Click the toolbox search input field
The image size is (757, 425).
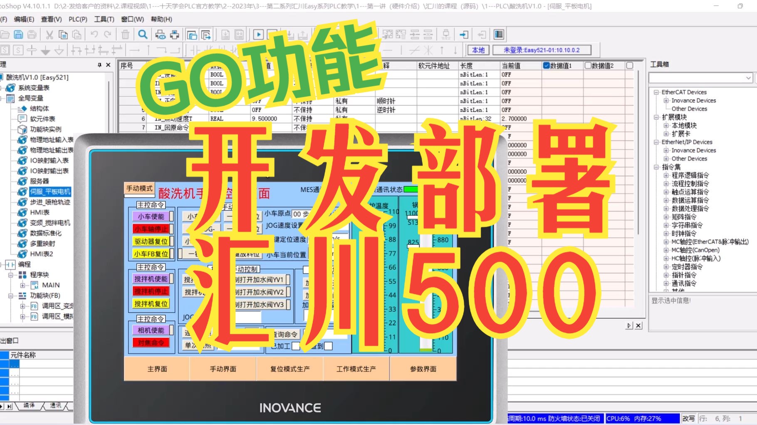(x=697, y=78)
